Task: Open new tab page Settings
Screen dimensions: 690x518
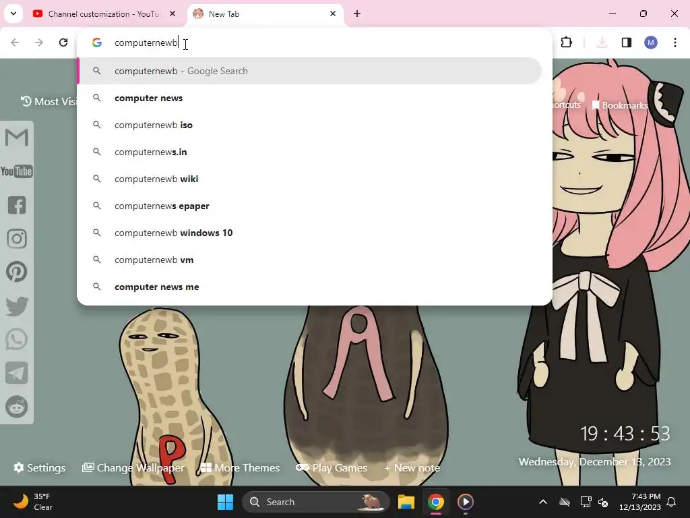Action: coord(40,468)
